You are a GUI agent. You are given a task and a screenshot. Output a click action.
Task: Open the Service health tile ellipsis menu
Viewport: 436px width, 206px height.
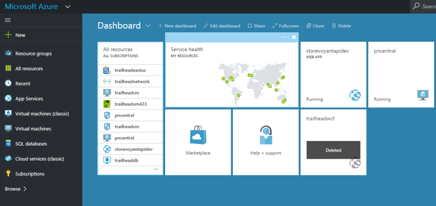pos(284,37)
